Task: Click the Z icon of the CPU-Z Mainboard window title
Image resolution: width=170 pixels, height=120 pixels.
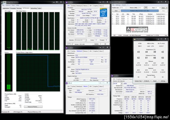Action: point(67,48)
